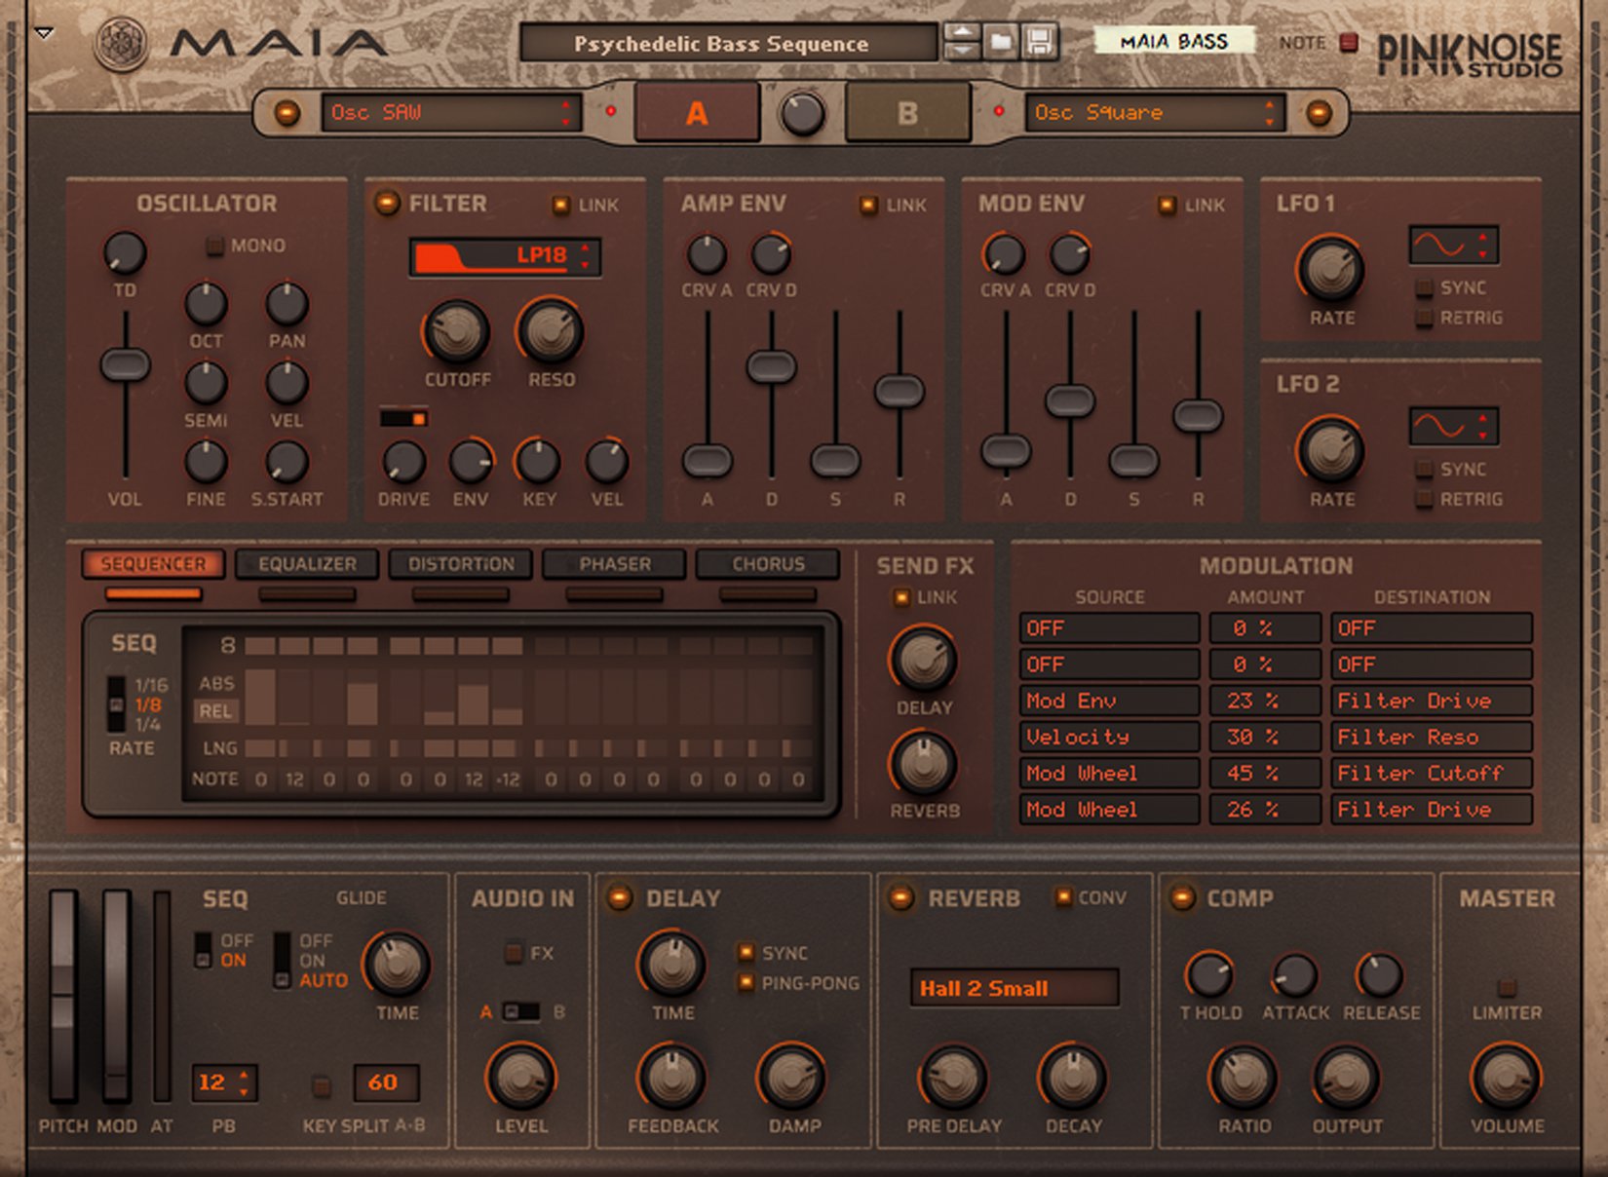
Task: Open the Filter Cutoff destination dropdown
Action: pyautogui.click(x=1432, y=773)
